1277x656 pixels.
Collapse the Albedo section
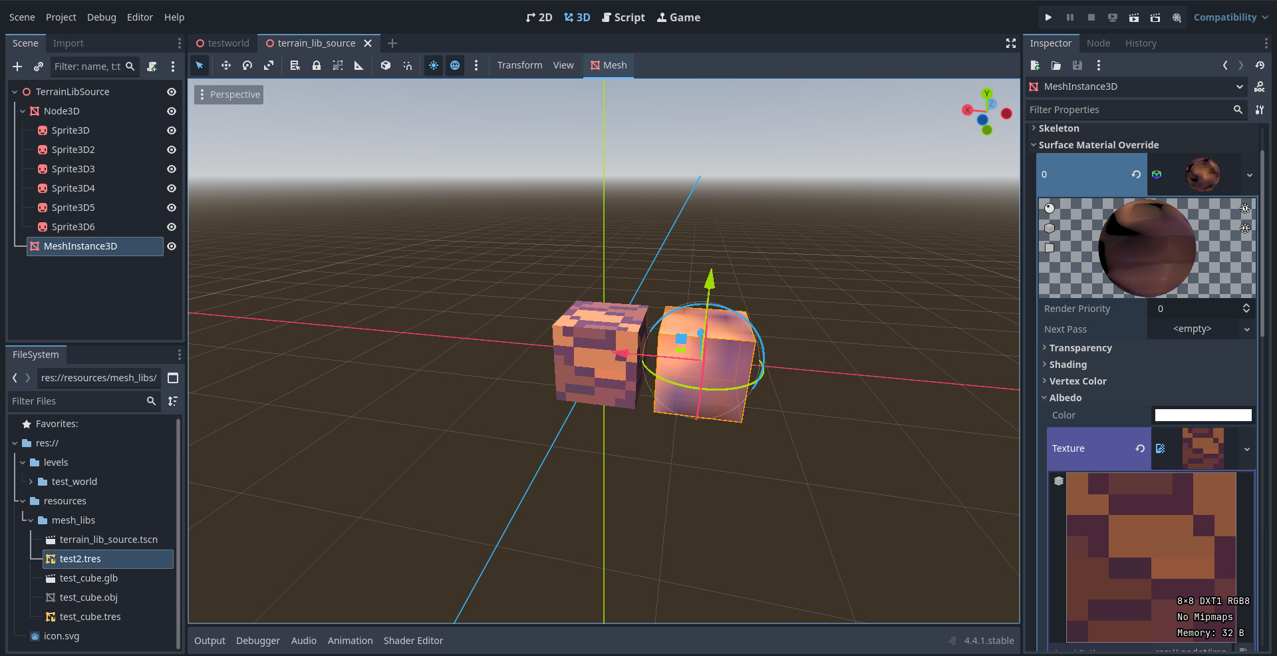tap(1065, 398)
